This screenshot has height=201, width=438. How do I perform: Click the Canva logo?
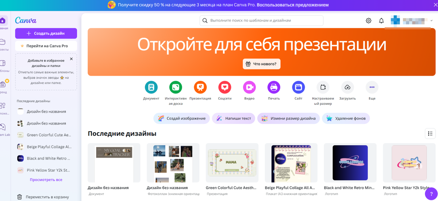tap(26, 20)
